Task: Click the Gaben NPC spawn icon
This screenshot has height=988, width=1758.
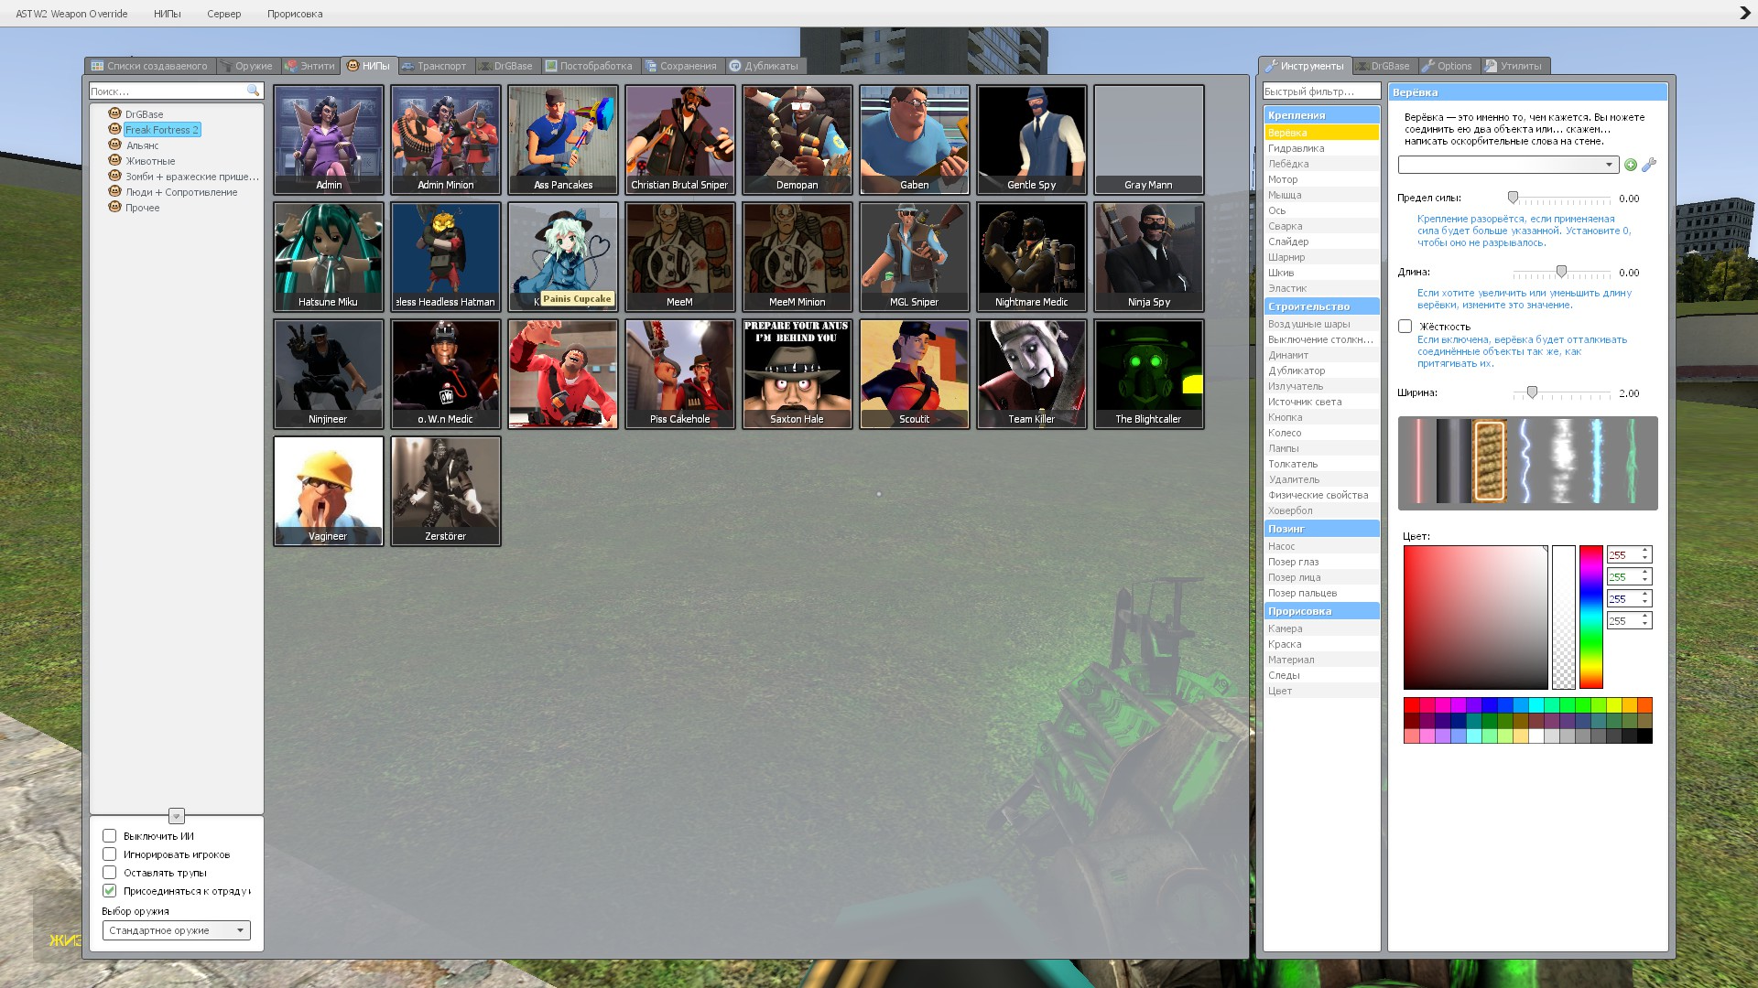Action: pyautogui.click(x=914, y=138)
